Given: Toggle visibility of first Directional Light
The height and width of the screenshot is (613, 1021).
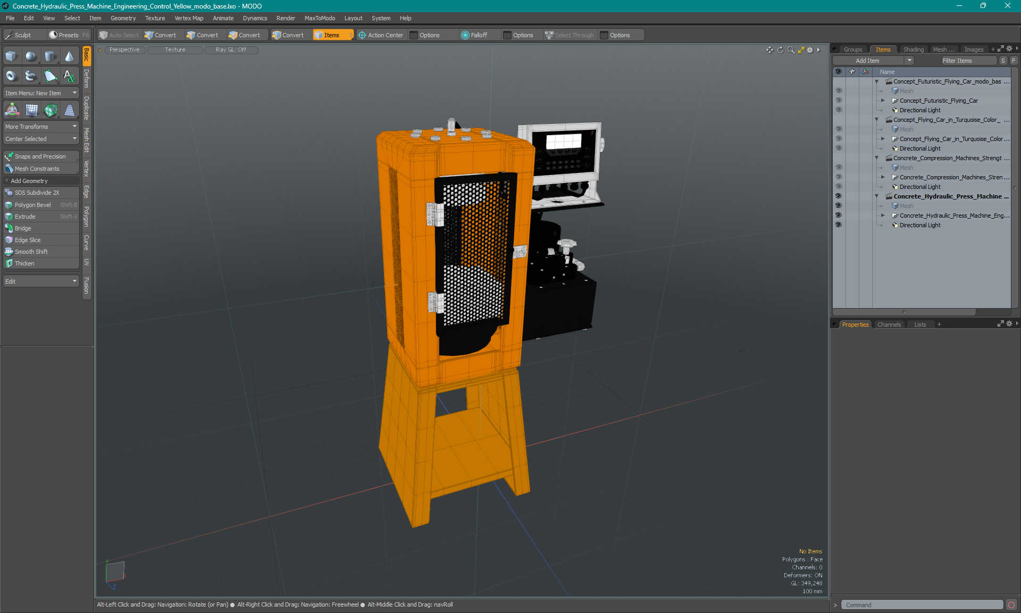Looking at the screenshot, I should click(839, 110).
